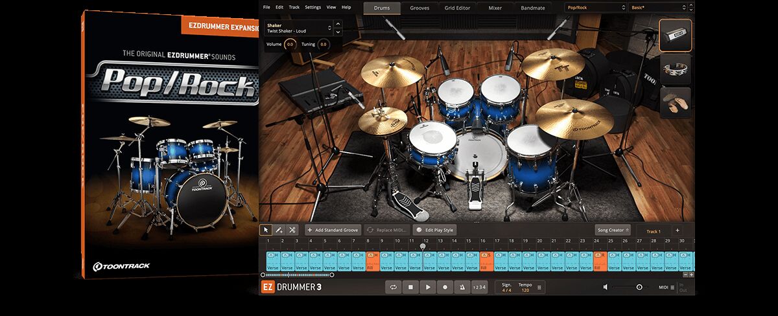Toggle the 1234 count-in
This screenshot has height=316, width=778.
[x=479, y=287]
